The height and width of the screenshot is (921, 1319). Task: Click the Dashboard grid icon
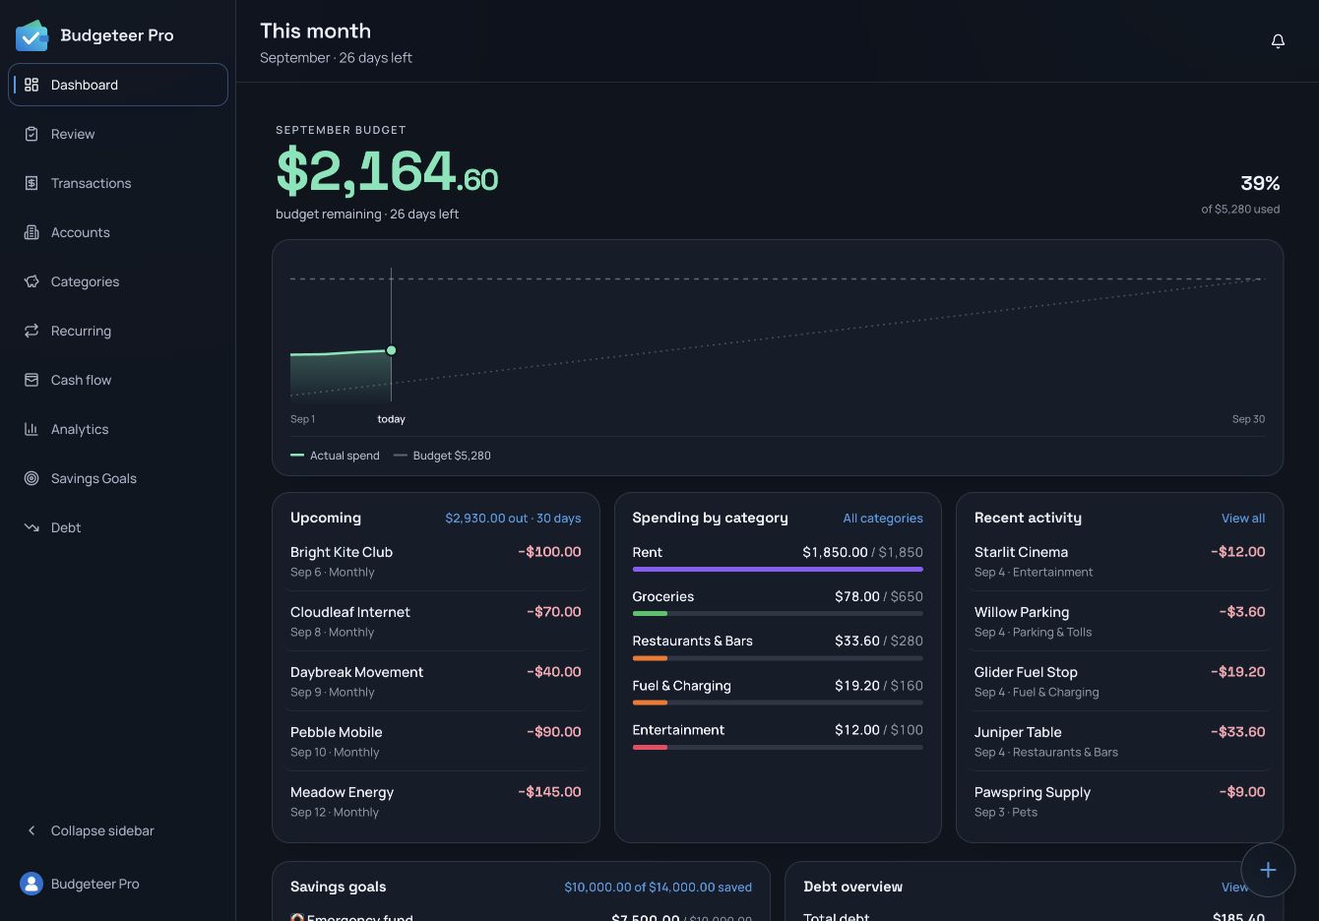[x=31, y=85]
